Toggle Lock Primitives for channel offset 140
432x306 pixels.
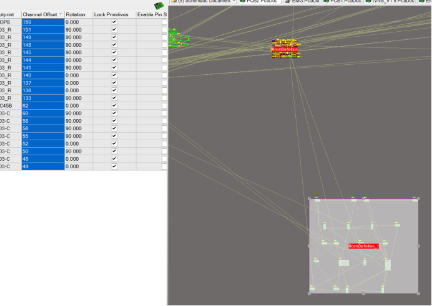tap(114, 75)
